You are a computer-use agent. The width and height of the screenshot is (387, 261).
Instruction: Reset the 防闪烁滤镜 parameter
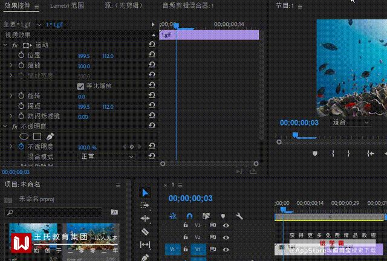[x=152, y=115]
